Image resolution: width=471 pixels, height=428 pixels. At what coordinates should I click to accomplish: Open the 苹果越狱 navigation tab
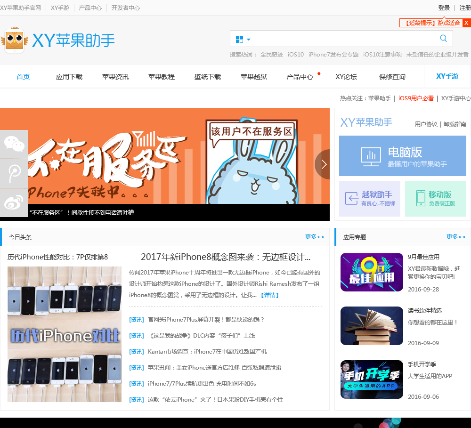(254, 77)
